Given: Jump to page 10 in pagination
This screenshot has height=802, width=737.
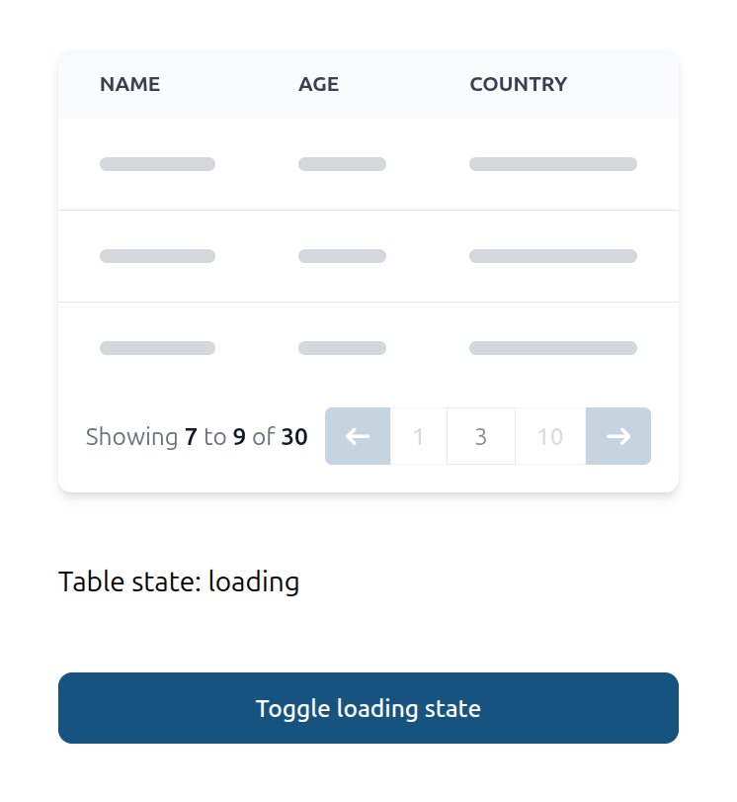Looking at the screenshot, I should (x=550, y=436).
